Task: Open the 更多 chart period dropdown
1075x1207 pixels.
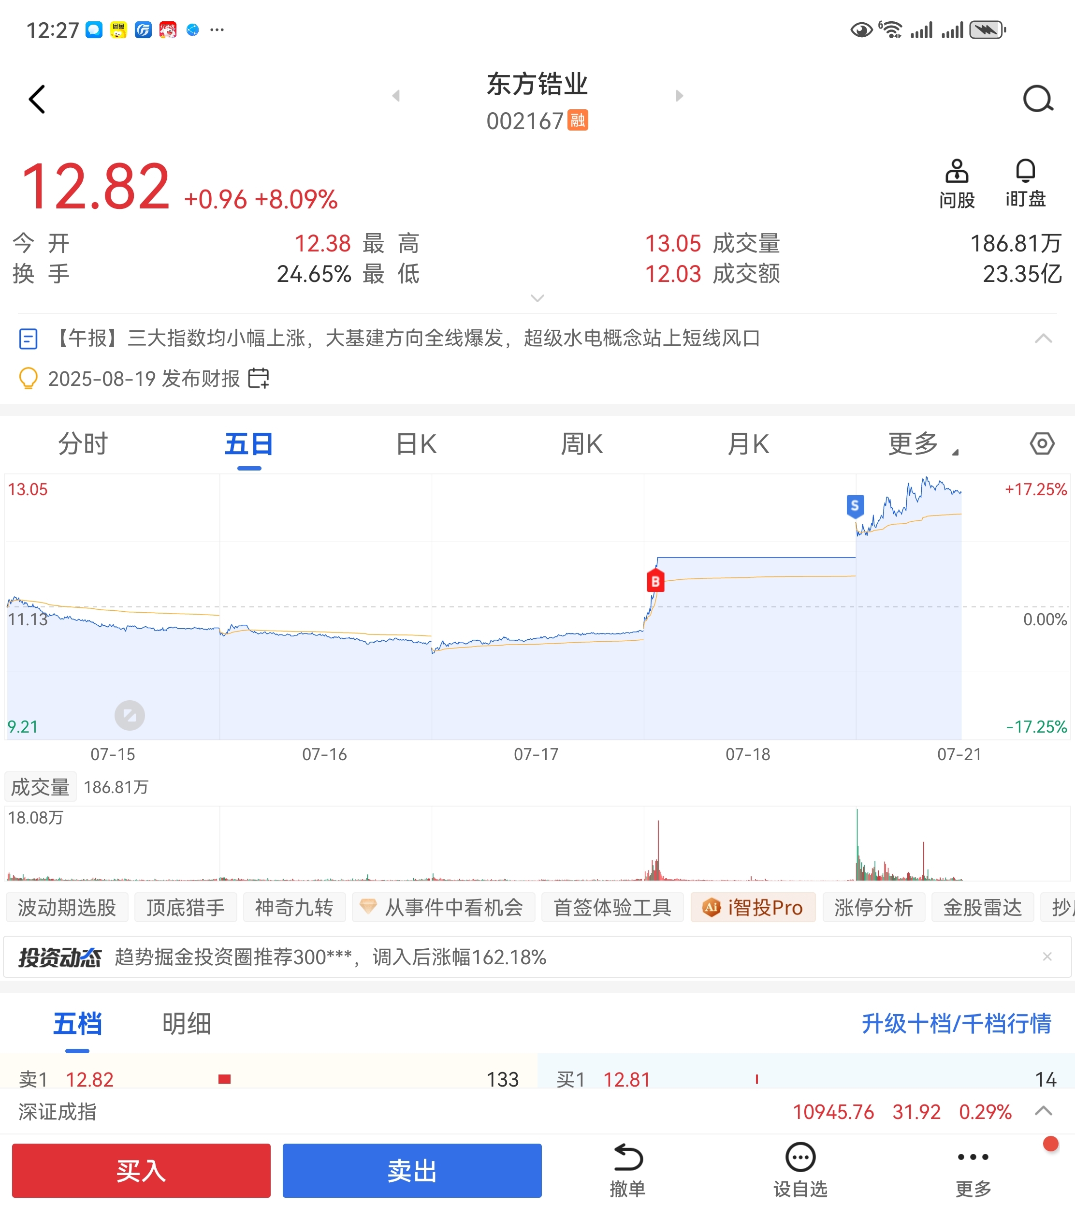Action: [x=923, y=444]
